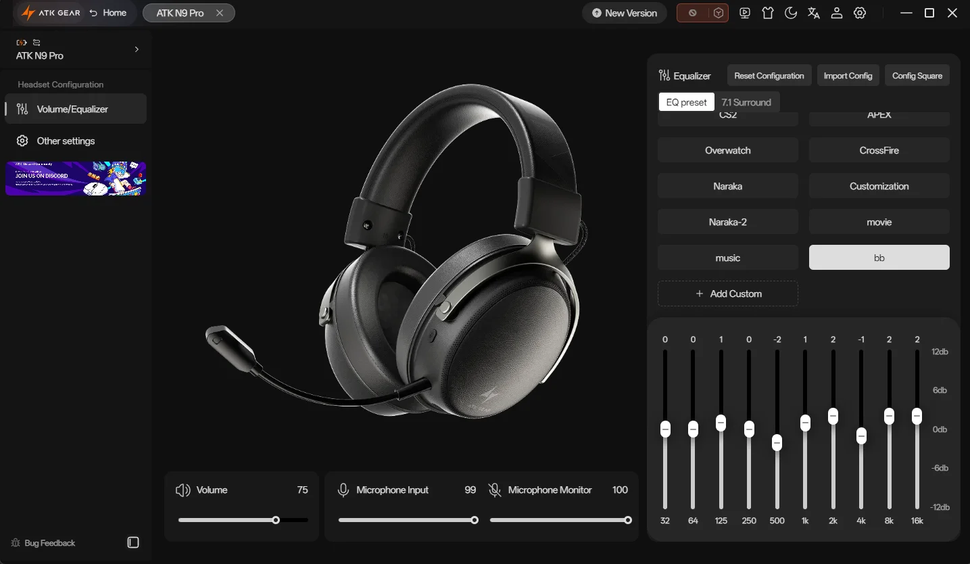The width and height of the screenshot is (970, 564).
Task: Open Config Square
Action: 917,76
